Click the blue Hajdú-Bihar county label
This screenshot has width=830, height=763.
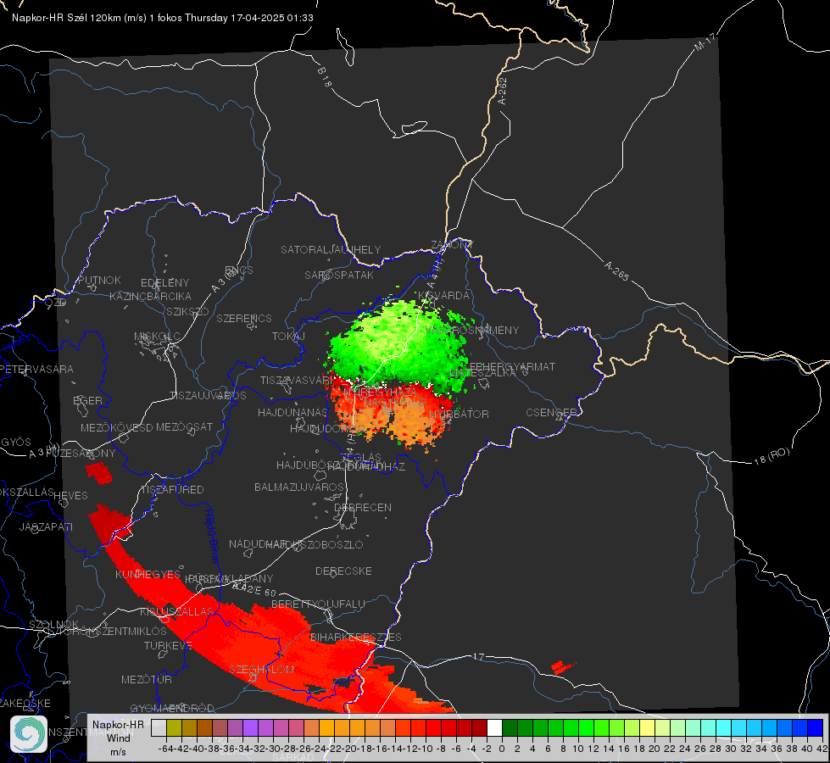click(211, 537)
